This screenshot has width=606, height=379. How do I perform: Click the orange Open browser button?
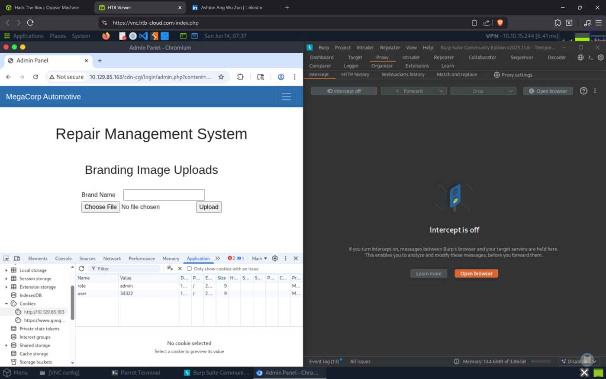coord(476,273)
